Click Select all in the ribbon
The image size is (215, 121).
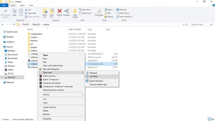122,10
